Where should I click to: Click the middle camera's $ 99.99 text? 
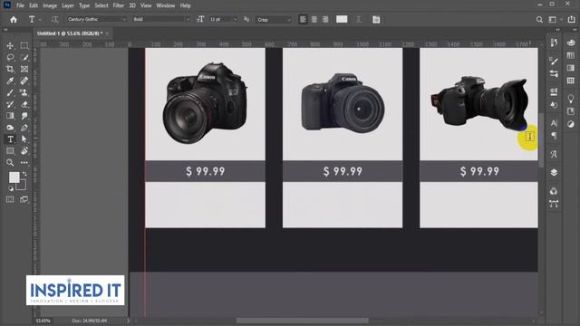click(343, 171)
